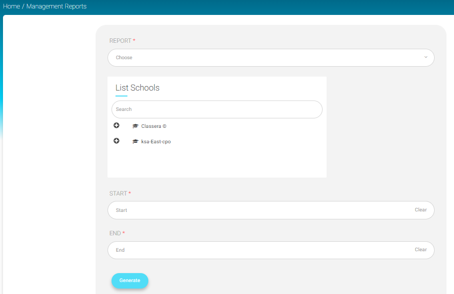Click the REPORT field label
454x294 pixels.
[x=120, y=41]
